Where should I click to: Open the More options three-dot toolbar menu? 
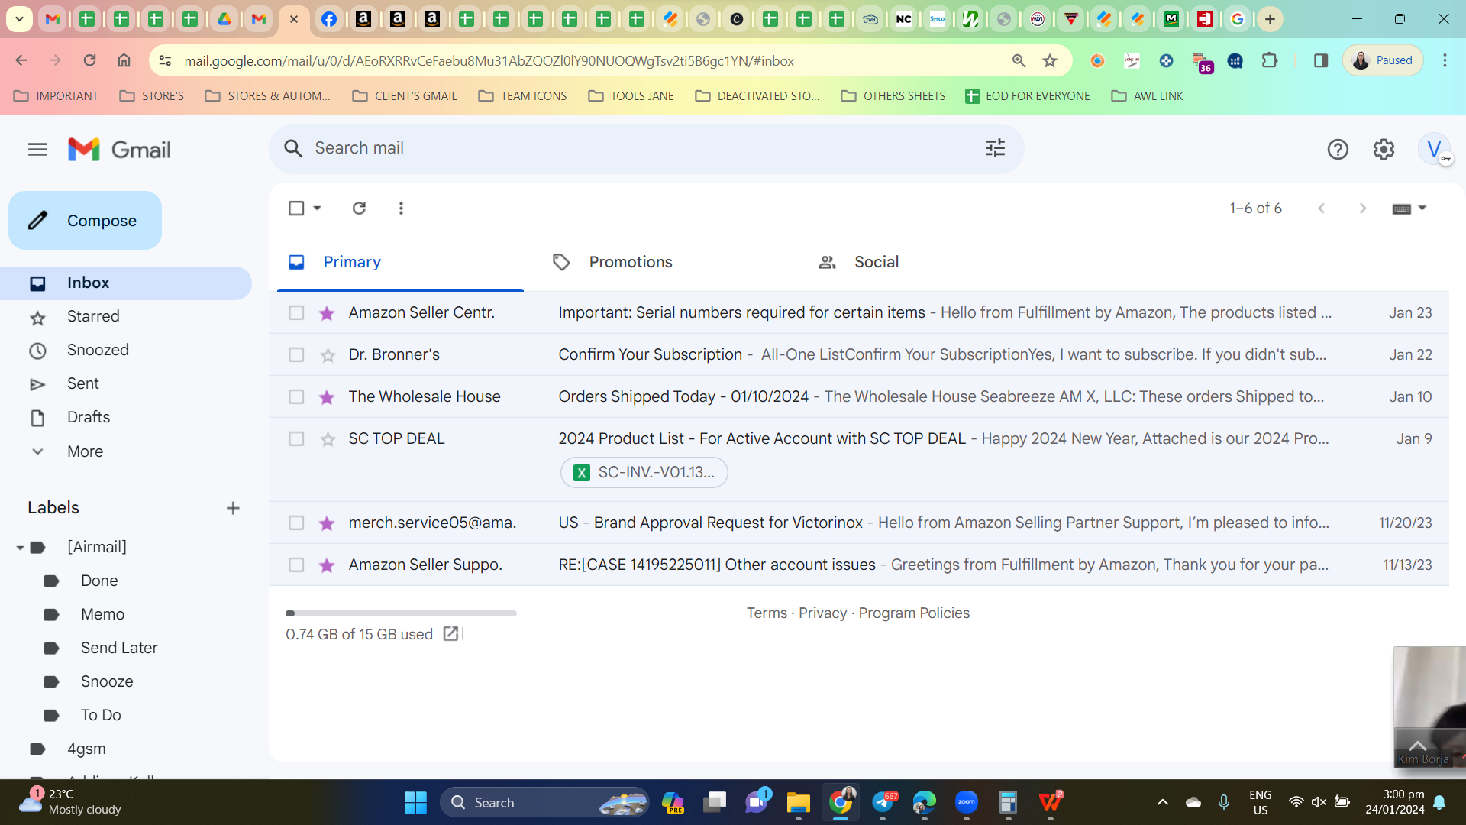401,208
